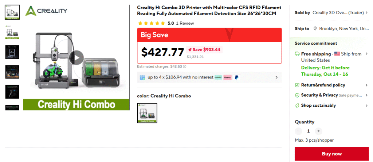Expand the Return&refund policy section
Viewport: 373px width, 162px height.
tap(366, 85)
